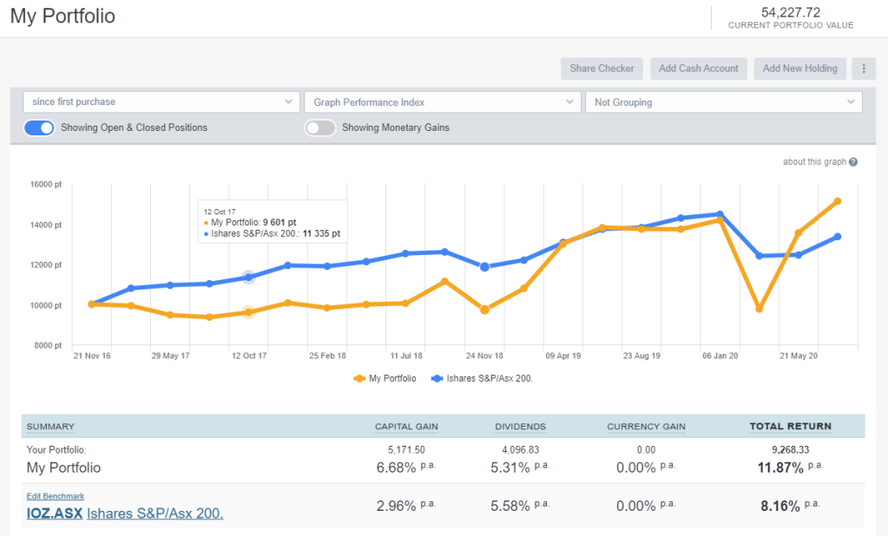Click the orange low point near 06 Jan 20
Image resolution: width=888 pixels, height=536 pixels.
[760, 309]
